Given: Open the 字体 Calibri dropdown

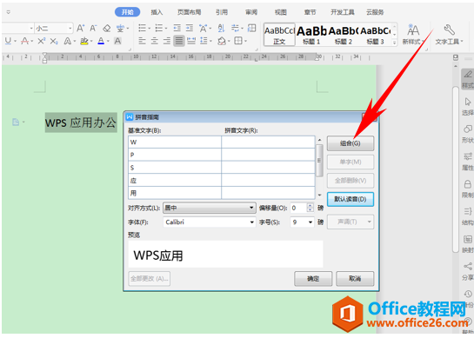Looking at the screenshot, I should [210, 222].
